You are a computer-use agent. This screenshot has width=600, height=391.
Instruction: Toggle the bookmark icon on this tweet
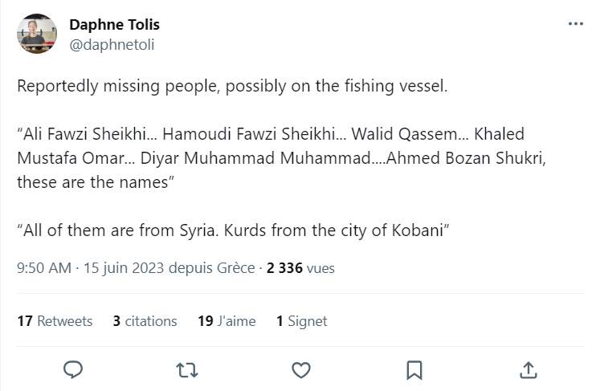414,369
